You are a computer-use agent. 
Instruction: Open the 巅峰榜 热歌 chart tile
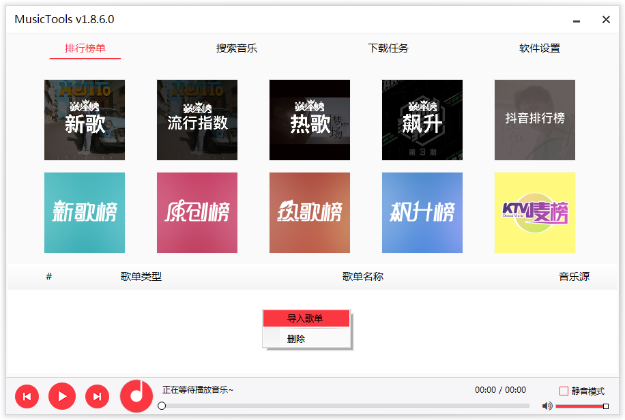pos(310,120)
